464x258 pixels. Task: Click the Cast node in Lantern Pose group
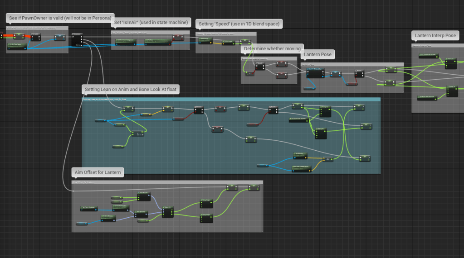tap(315, 73)
